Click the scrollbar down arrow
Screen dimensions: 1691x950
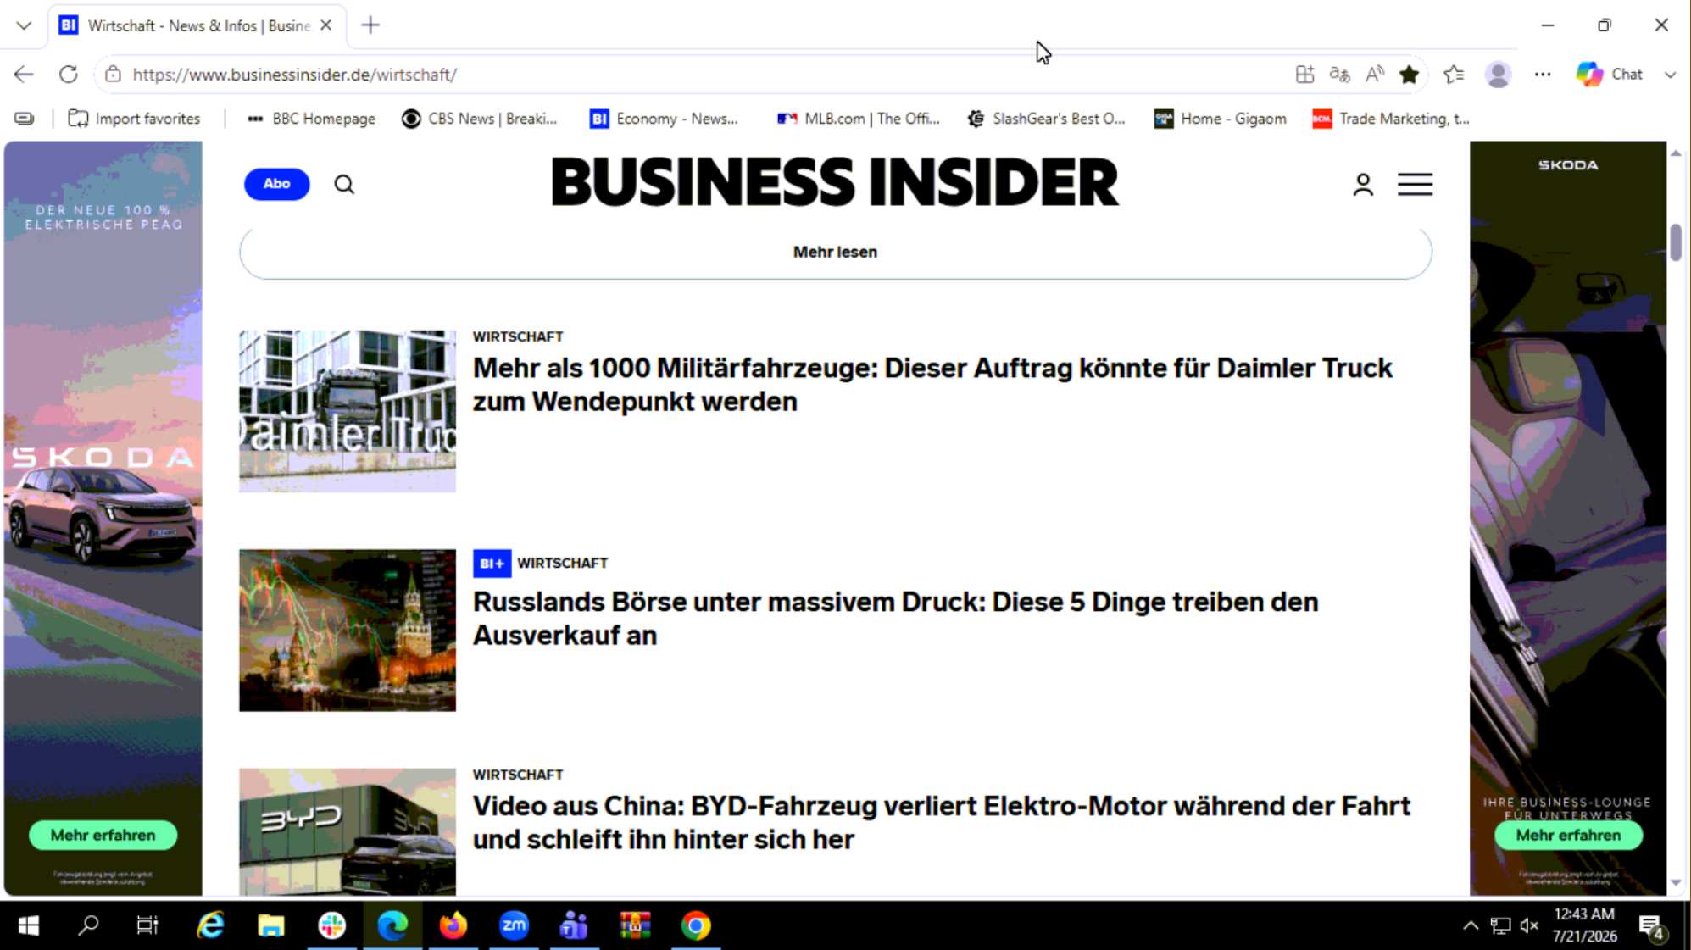(x=1676, y=882)
